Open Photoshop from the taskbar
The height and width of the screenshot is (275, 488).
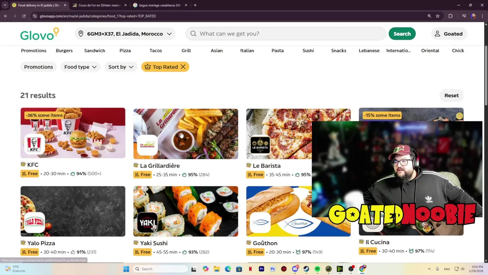pos(273,269)
